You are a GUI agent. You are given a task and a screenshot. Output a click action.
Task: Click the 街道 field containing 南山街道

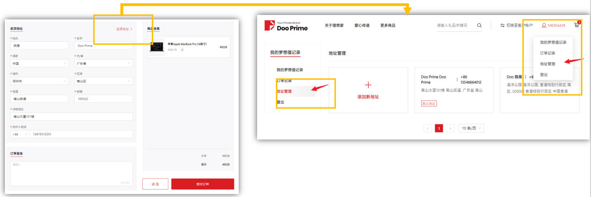point(39,99)
